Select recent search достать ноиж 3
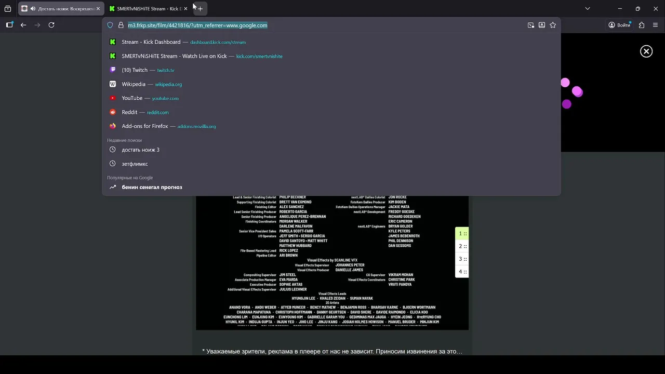The width and height of the screenshot is (665, 374). click(x=331, y=150)
